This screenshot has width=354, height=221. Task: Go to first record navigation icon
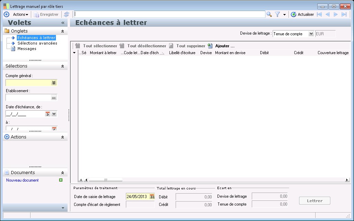click(x=319, y=14)
